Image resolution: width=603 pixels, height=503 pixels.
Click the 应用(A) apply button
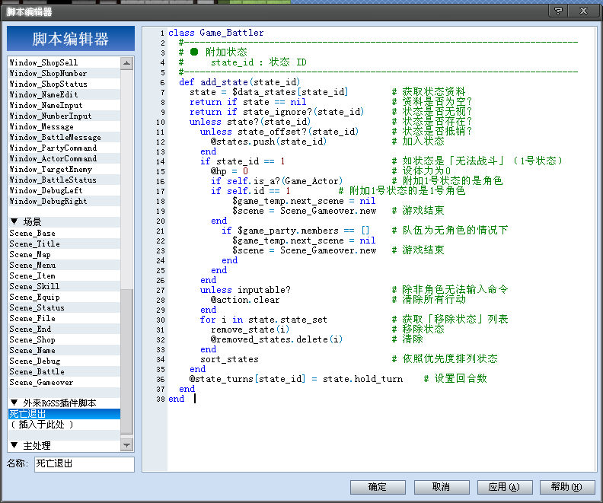[505, 487]
